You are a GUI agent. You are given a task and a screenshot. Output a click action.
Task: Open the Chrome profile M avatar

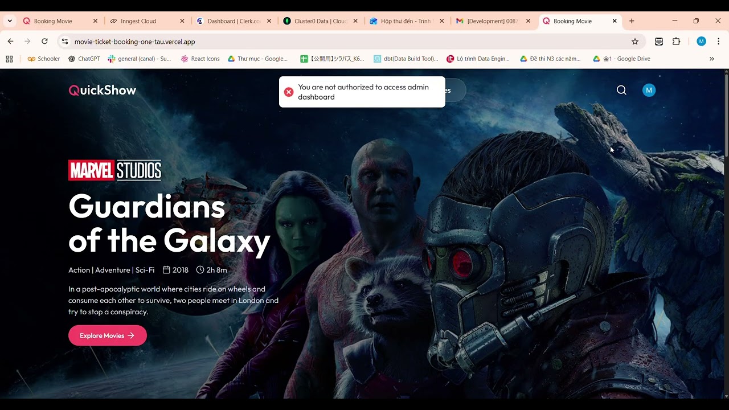pos(701,42)
